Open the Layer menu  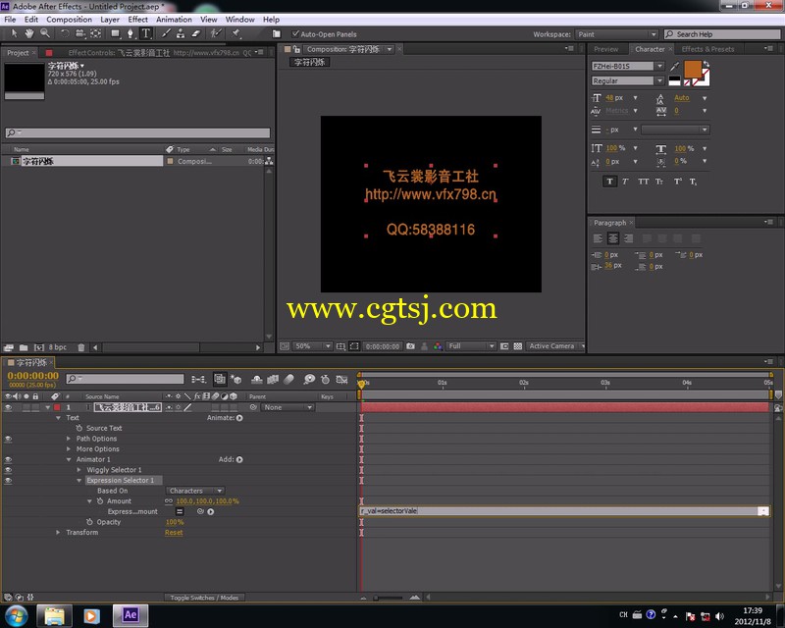coord(110,20)
